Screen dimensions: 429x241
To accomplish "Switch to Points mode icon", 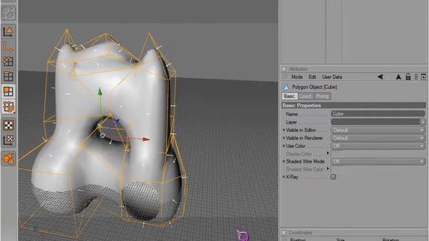I will (x=9, y=62).
